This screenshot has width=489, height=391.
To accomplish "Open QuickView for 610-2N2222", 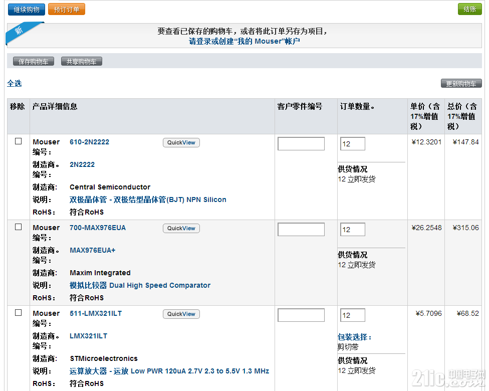I will point(181,142).
